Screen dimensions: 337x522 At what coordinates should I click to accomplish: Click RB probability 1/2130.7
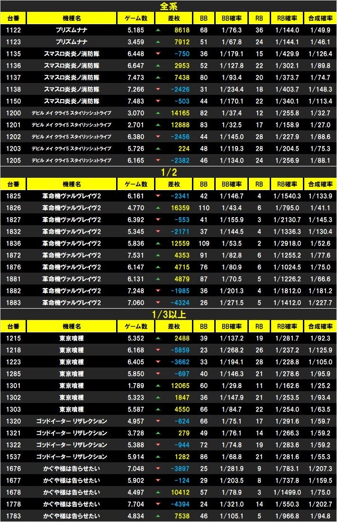tap(287, 220)
